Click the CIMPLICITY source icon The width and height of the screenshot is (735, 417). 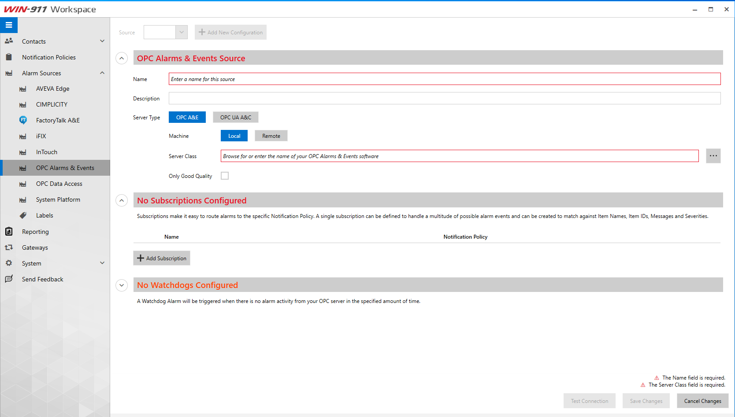coord(23,105)
